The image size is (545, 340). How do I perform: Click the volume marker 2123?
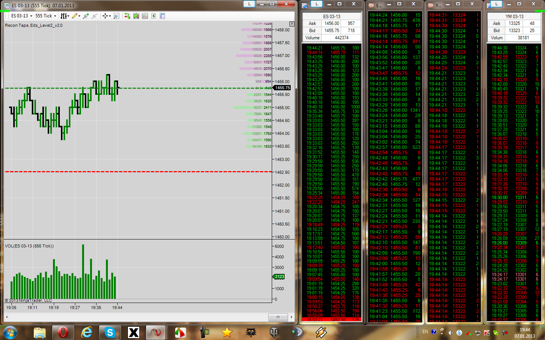click(x=279, y=277)
